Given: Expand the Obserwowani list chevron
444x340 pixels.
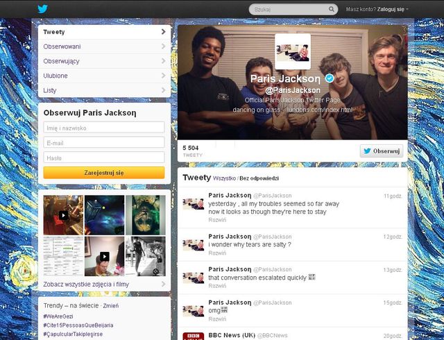Looking at the screenshot, I should click(163, 46).
